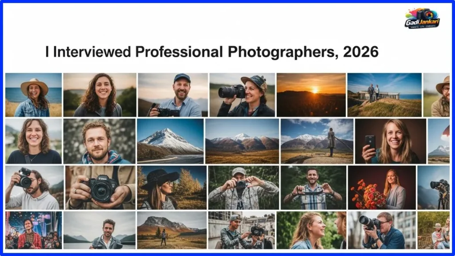Select bearded man with plaid scarf portrait
This screenshot has width=455, height=256.
click(99, 141)
